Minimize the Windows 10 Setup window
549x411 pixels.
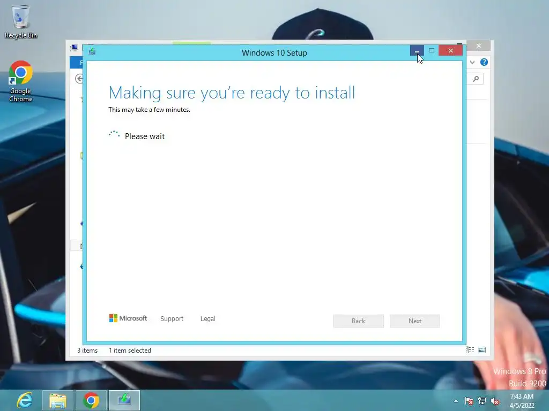pyautogui.click(x=417, y=51)
